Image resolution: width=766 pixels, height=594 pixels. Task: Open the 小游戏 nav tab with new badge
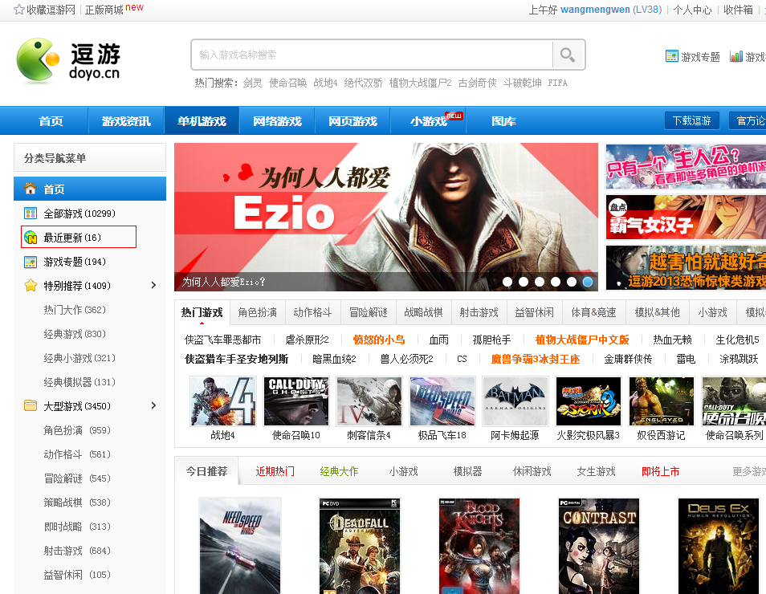(x=429, y=120)
